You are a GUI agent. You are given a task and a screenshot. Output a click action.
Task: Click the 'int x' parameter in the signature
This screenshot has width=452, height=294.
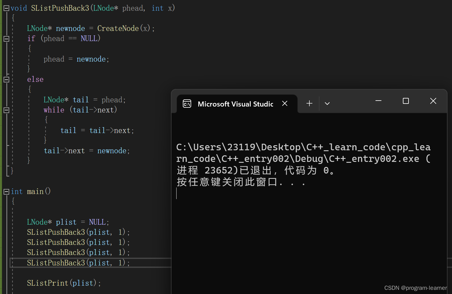[x=162, y=8]
